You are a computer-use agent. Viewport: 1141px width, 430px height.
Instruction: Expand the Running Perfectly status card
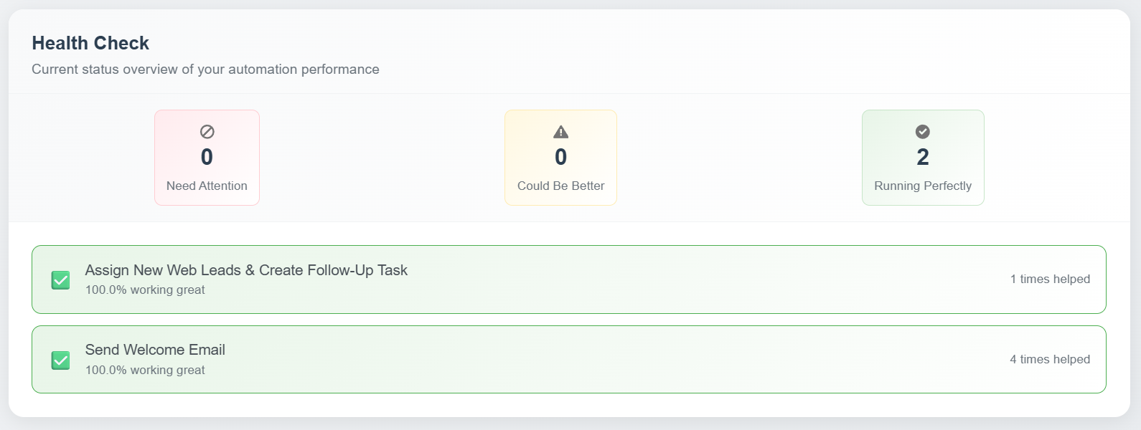coord(922,157)
